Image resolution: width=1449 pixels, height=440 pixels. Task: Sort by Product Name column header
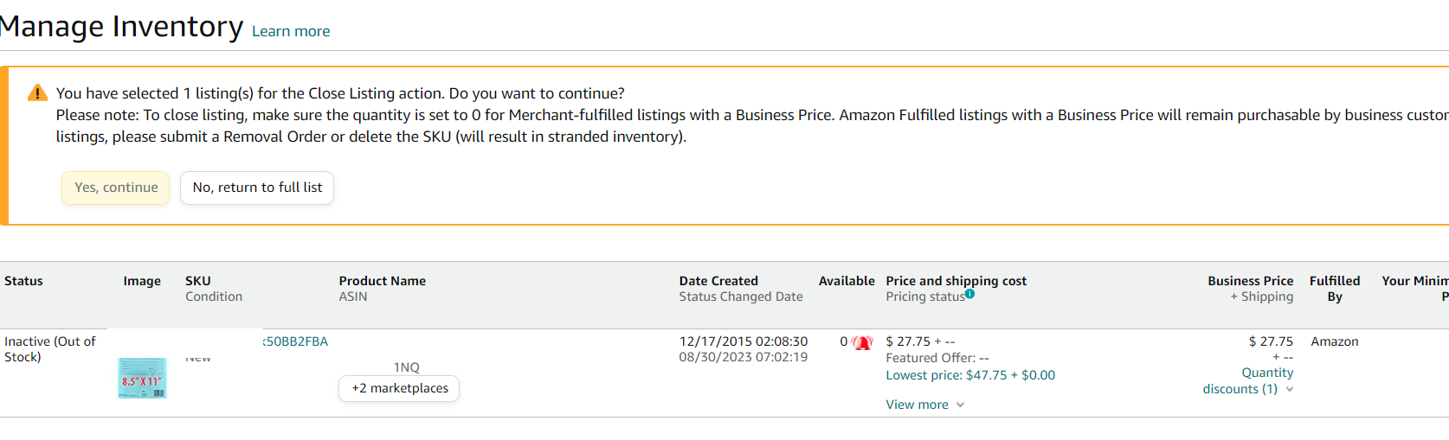pos(383,281)
